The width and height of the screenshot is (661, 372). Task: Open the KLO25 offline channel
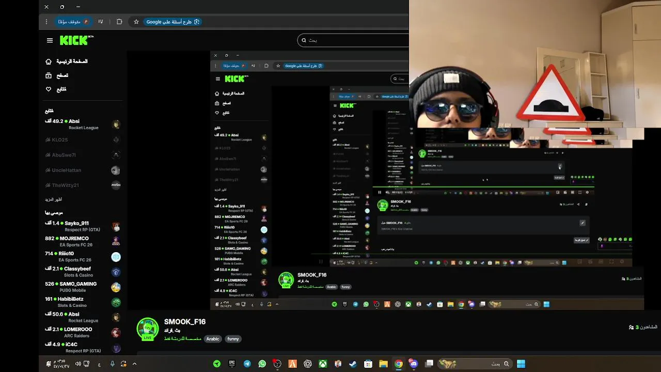(83, 139)
